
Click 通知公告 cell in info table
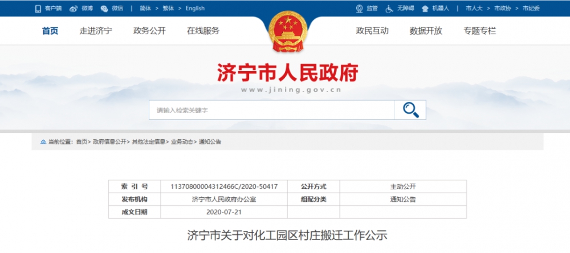click(x=403, y=200)
